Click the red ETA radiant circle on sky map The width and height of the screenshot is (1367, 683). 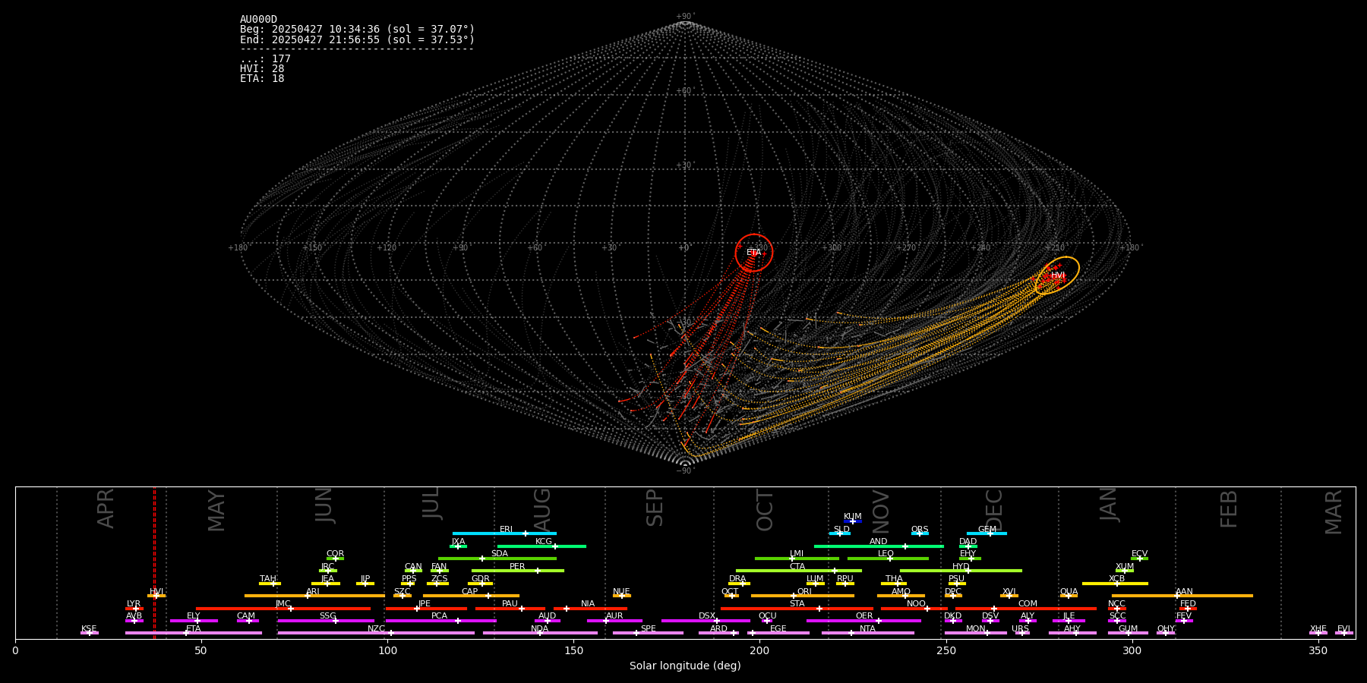click(x=754, y=253)
